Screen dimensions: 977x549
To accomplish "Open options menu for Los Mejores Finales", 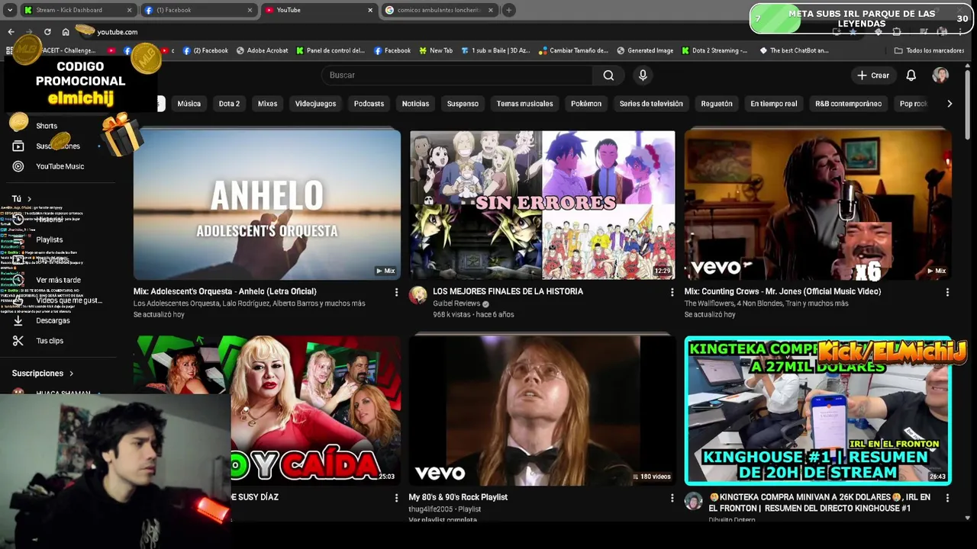I will click(672, 292).
